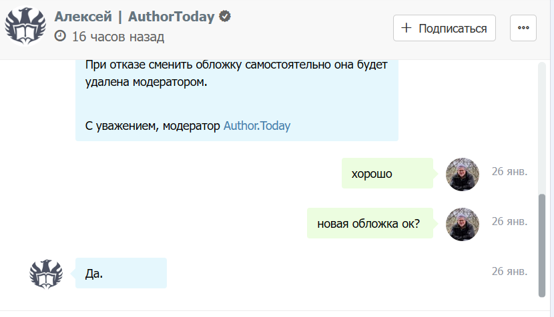Click the "26 янв." date beside "Да."
This screenshot has height=317, width=554.
[509, 272]
